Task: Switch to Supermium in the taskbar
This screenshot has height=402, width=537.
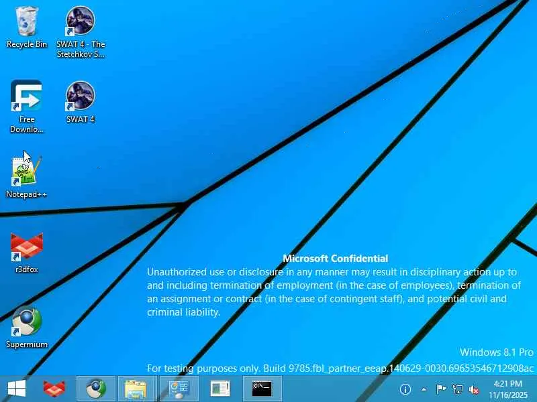Action: (x=96, y=389)
